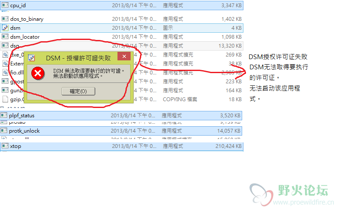This screenshot has width=338, height=210.
Task: Click the 269 KB size value
Action: 233,55
